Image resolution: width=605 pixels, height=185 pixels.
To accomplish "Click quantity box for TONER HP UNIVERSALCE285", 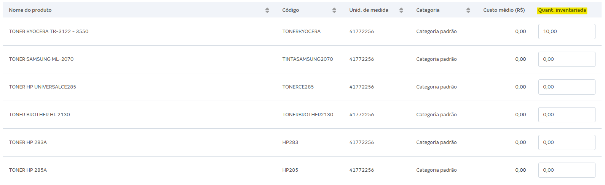I will (x=567, y=87).
